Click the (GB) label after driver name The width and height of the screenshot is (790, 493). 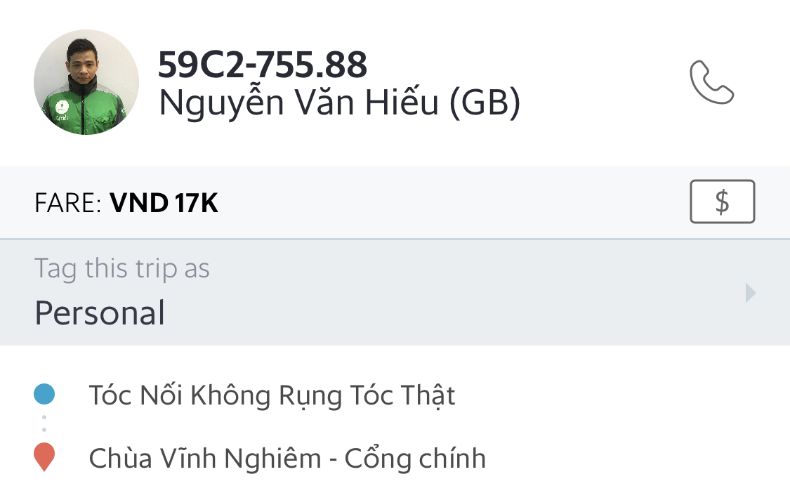tap(485, 103)
